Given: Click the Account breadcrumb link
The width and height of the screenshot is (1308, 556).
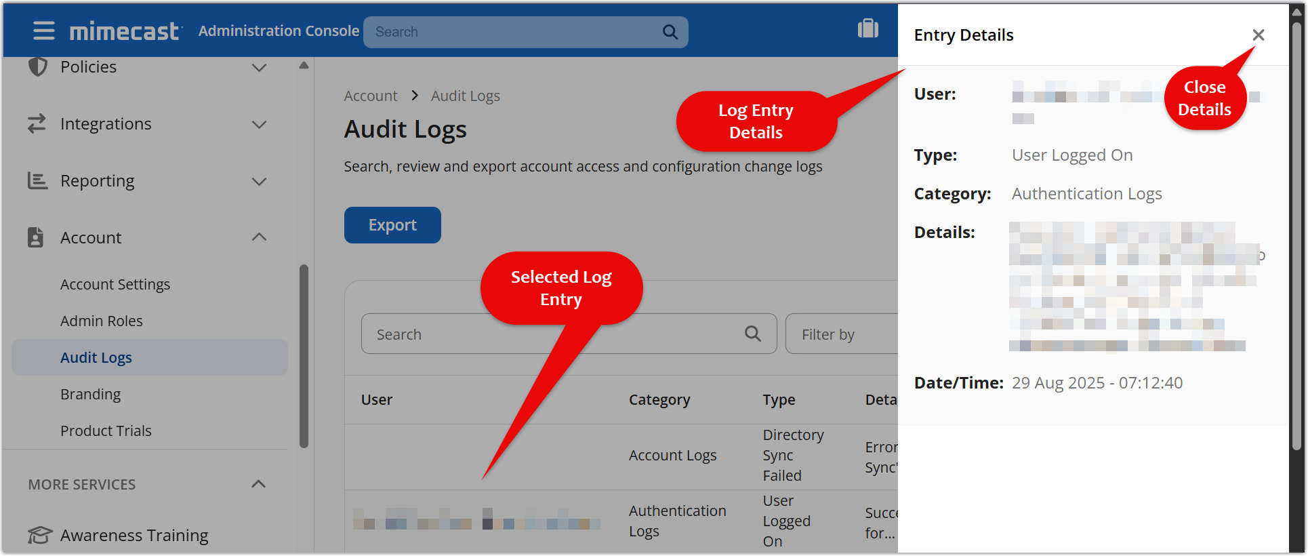Looking at the screenshot, I should coord(370,96).
